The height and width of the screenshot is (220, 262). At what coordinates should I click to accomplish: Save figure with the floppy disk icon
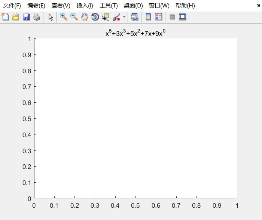tap(26, 17)
